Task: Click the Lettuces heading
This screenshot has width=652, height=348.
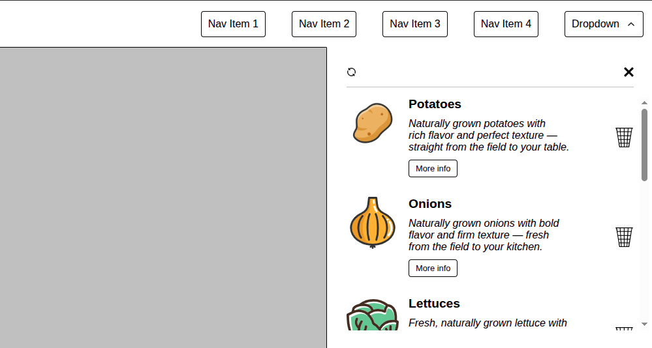Action: (434, 304)
